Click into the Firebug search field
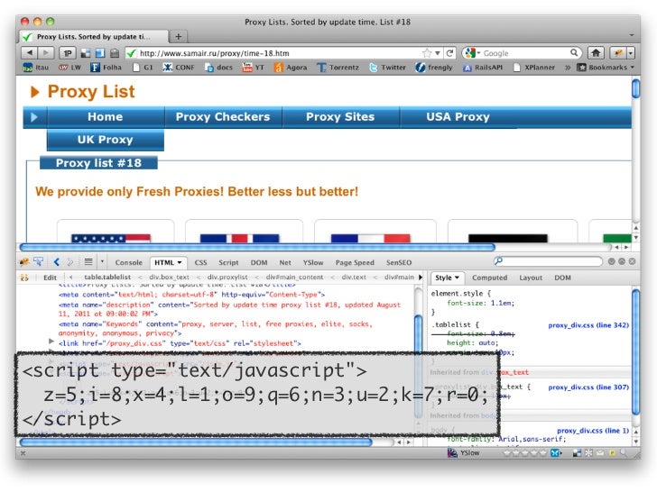Viewport: 657px width, 492px height. [548, 261]
